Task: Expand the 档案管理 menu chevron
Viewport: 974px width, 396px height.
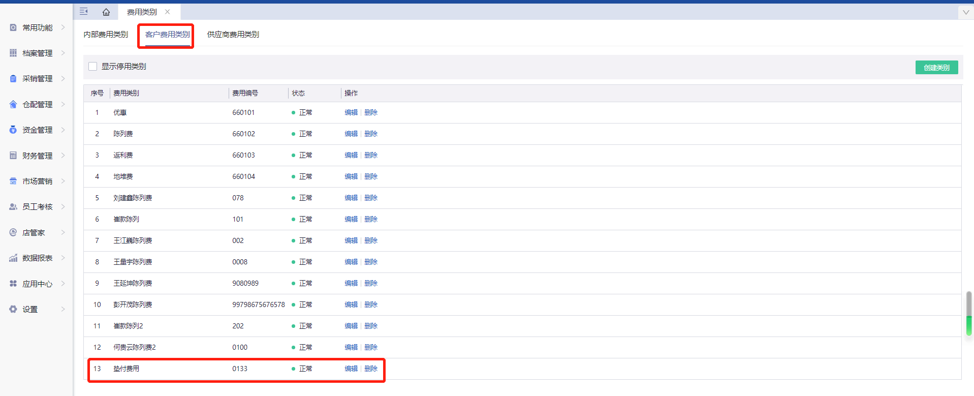Action: pos(63,53)
